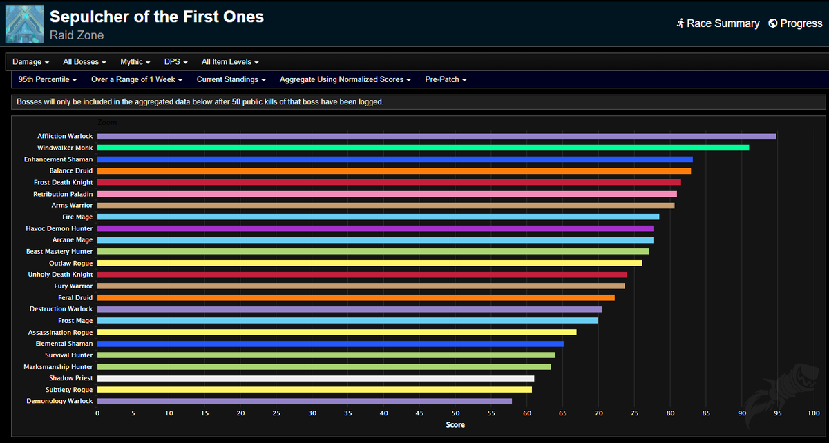Open the DPS role dropdown
829x443 pixels.
[x=176, y=62]
